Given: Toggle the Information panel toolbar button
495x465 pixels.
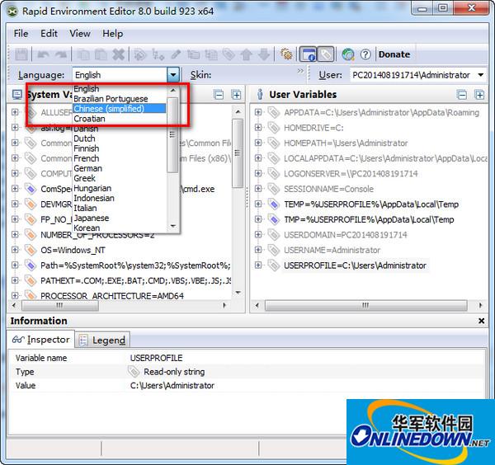Looking at the screenshot, I should (308, 54).
